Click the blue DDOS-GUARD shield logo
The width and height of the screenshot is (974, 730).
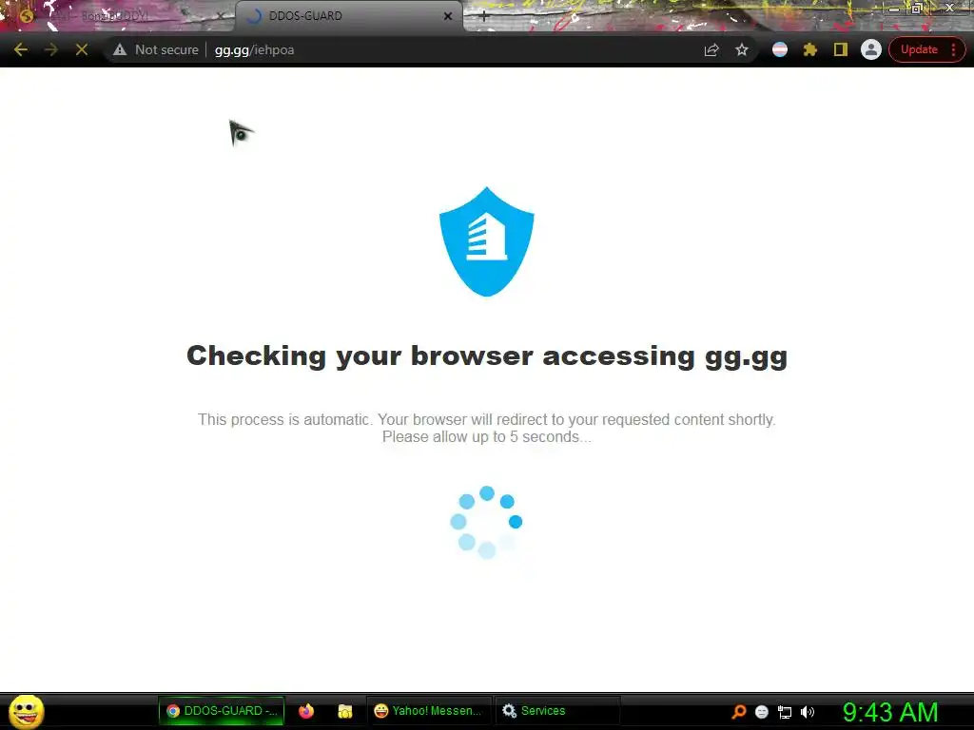pos(486,241)
